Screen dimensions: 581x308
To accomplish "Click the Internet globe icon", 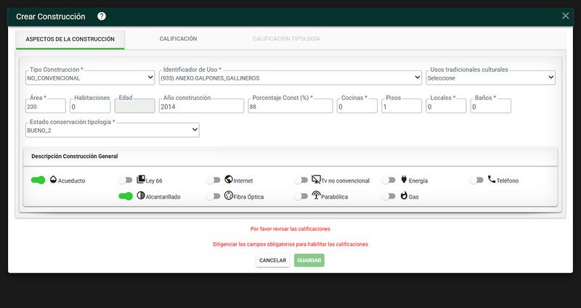I will click(x=229, y=180).
